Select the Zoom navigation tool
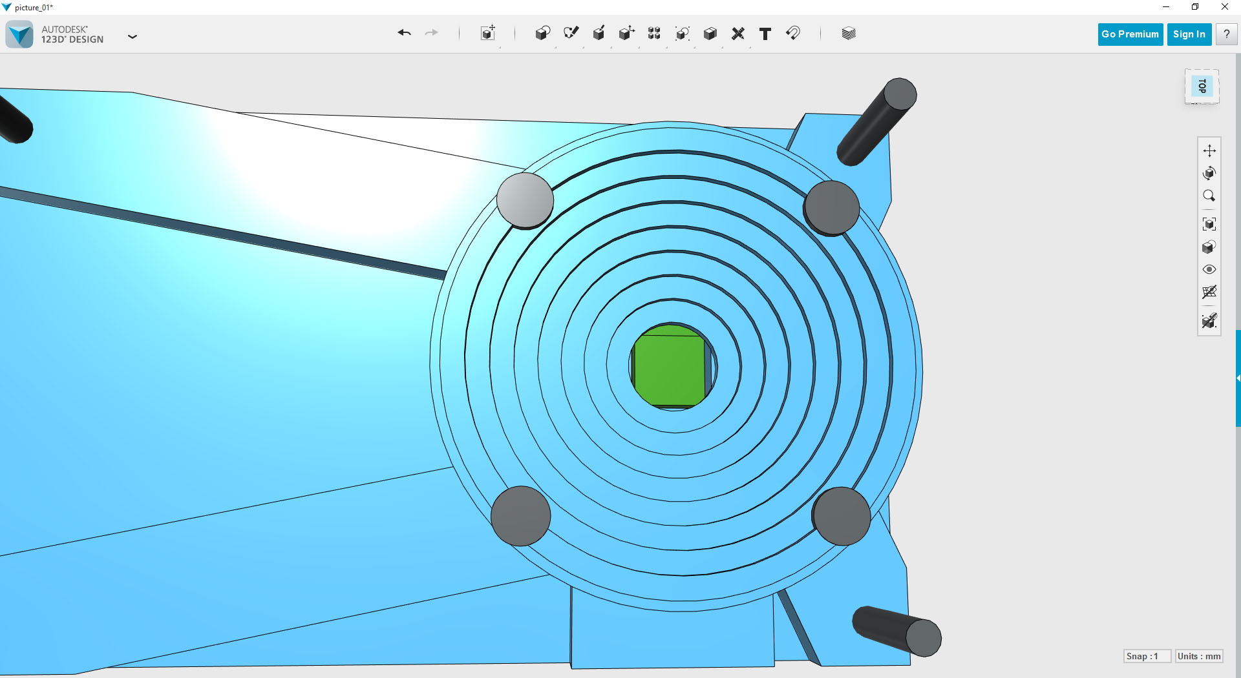 pyautogui.click(x=1209, y=196)
